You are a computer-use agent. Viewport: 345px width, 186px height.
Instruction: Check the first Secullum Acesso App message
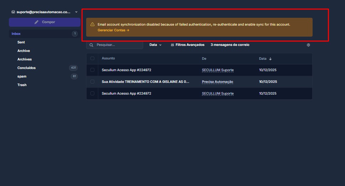[x=93, y=70]
